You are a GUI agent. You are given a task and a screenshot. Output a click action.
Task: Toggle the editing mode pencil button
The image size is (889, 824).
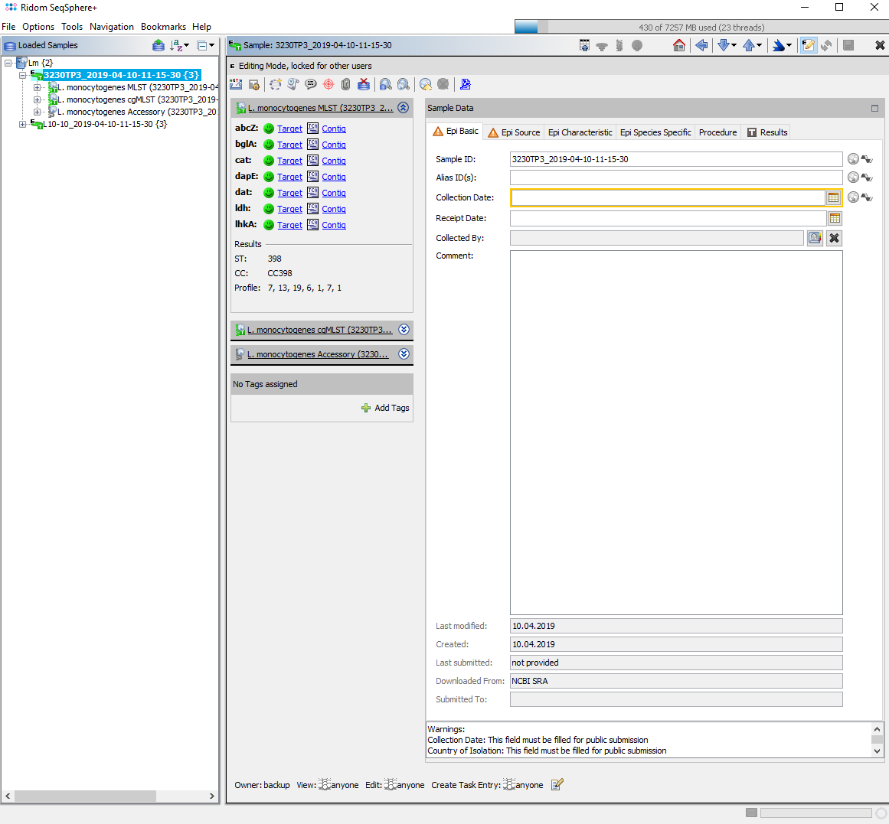pyautogui.click(x=808, y=46)
